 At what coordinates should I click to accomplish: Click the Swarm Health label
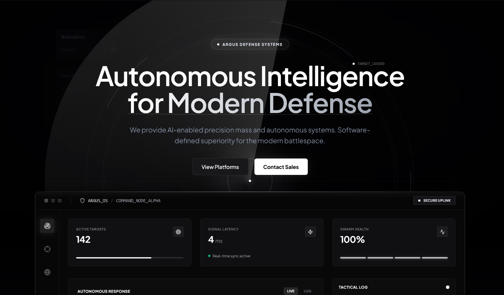(x=354, y=229)
